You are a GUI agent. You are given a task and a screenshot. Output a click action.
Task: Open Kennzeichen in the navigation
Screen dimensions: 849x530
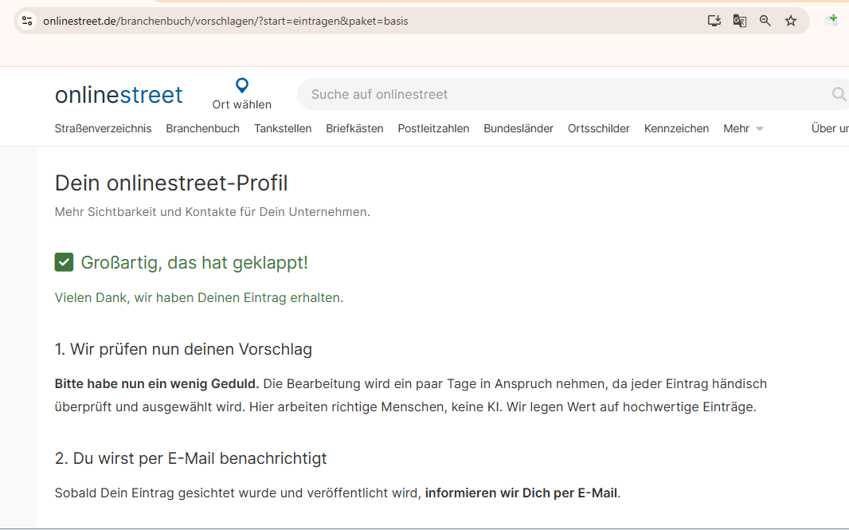[676, 128]
